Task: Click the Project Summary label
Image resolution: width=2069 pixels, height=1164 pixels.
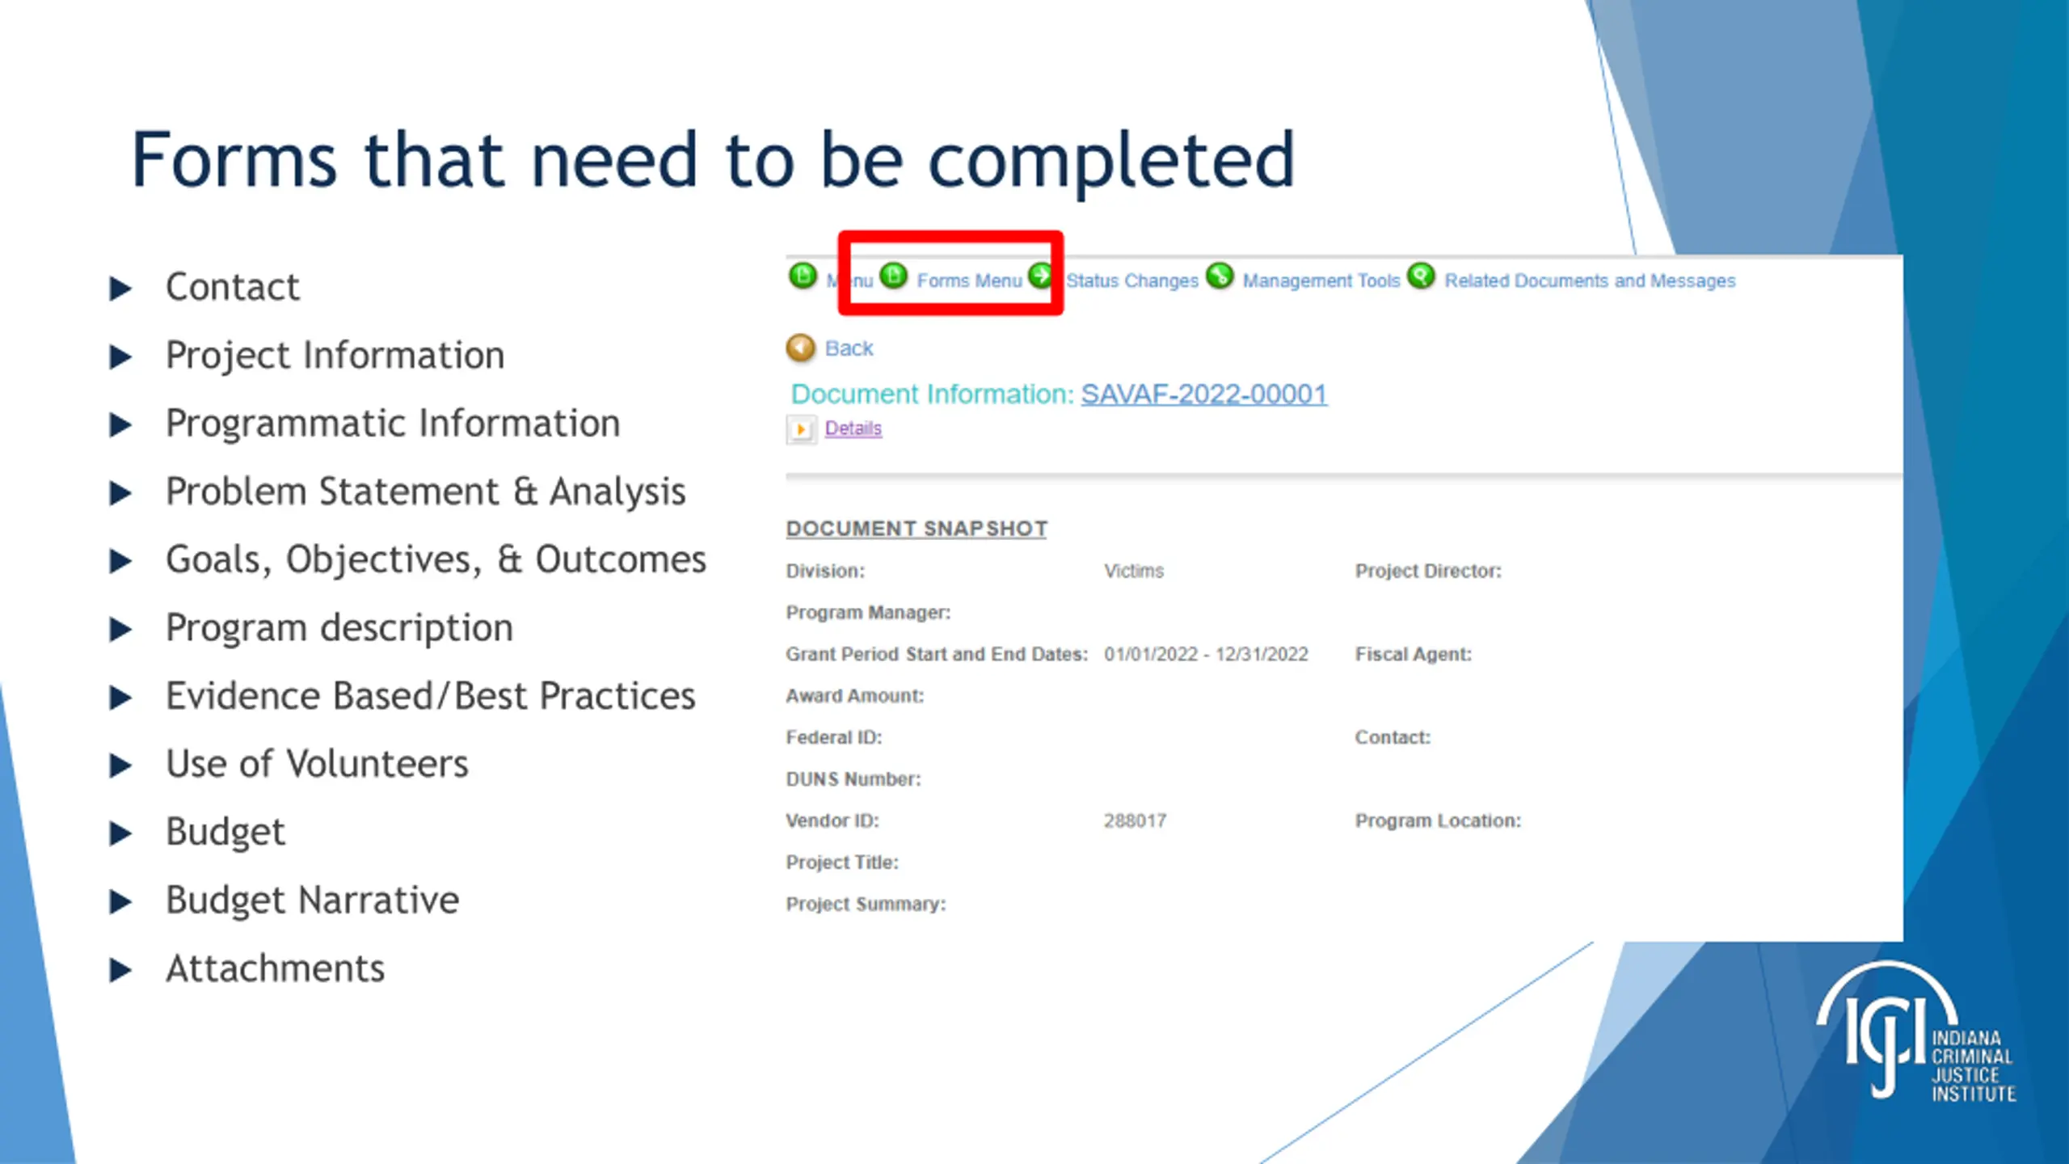Action: (x=866, y=904)
